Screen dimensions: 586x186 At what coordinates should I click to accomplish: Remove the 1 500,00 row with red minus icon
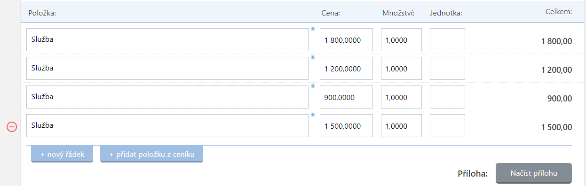click(x=12, y=126)
